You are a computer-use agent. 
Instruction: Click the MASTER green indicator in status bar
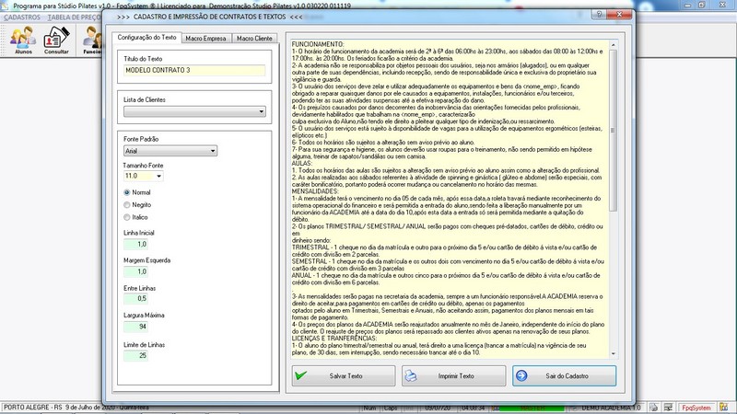(x=532, y=408)
